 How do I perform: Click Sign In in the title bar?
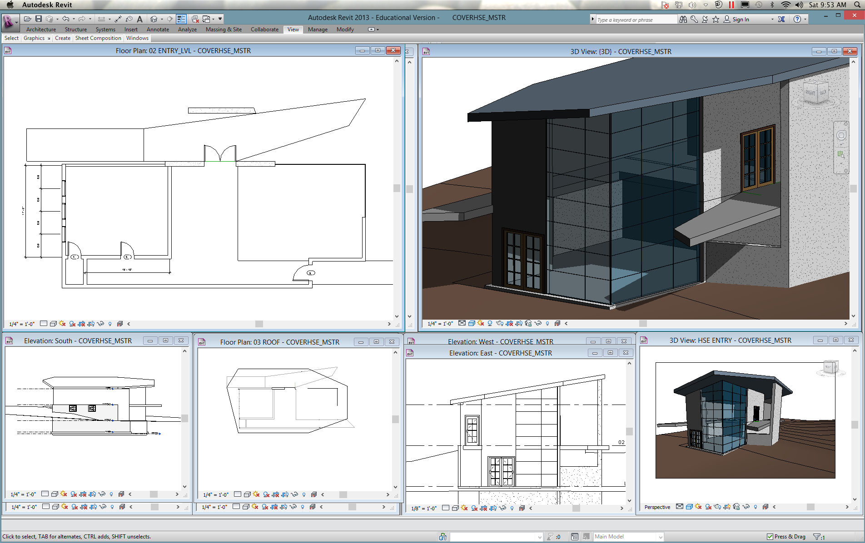[x=741, y=20]
